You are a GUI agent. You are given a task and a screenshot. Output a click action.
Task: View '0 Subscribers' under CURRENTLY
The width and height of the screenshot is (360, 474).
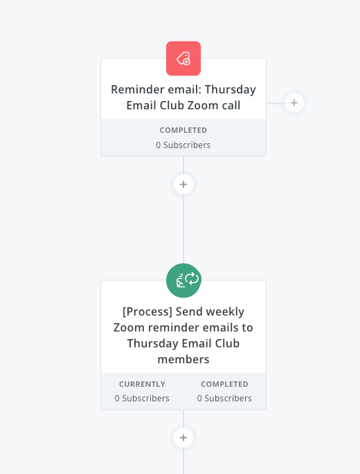click(142, 399)
